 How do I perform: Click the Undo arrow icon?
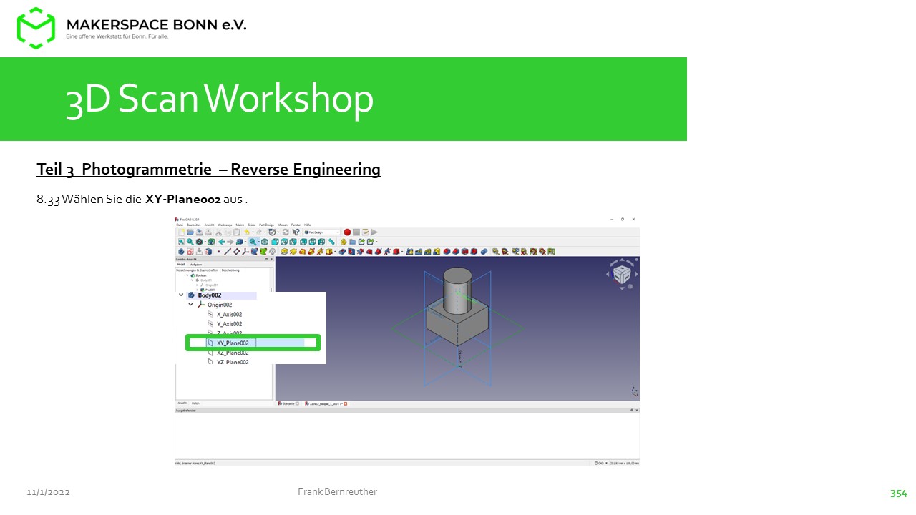coord(246,232)
